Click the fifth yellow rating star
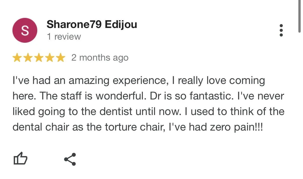 coord(61,58)
